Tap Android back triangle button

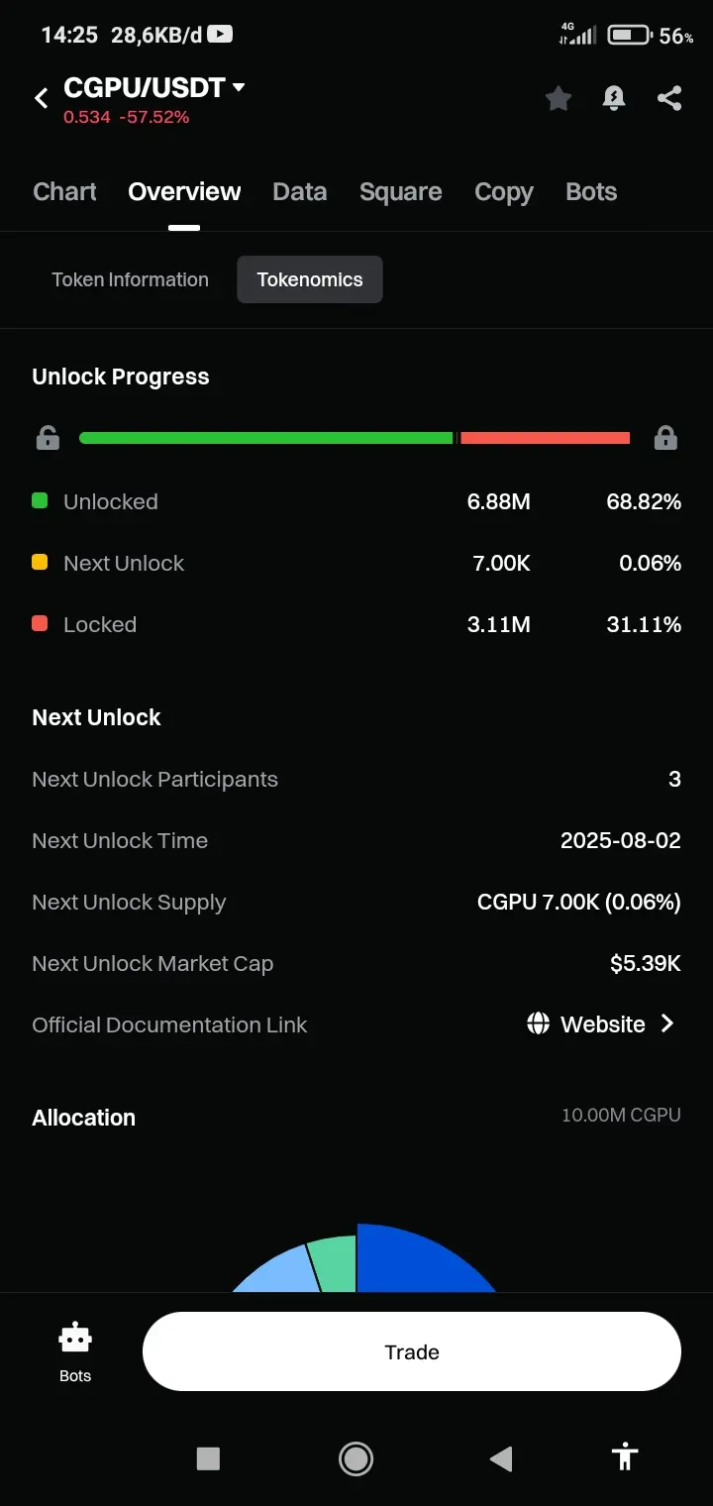click(501, 1457)
